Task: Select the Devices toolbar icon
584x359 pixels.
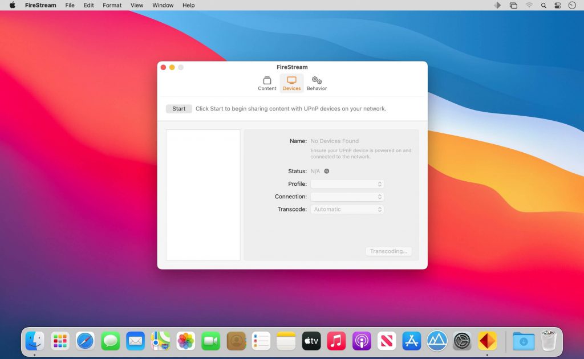Action: click(291, 83)
